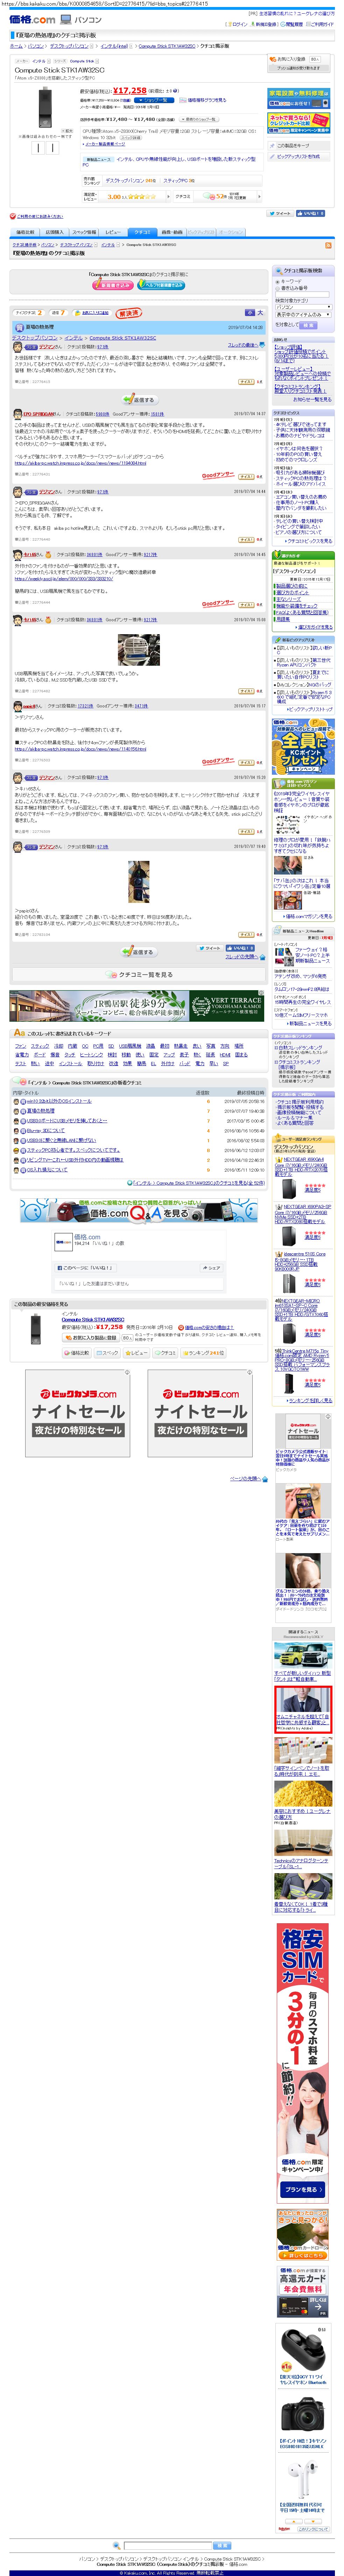Screen dimensions: 344x2576
Task: Click the ツイート button near product tabs
Action: [280, 213]
